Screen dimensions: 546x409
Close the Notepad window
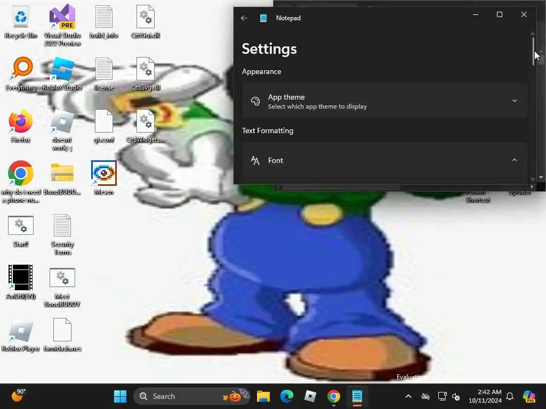(x=524, y=14)
